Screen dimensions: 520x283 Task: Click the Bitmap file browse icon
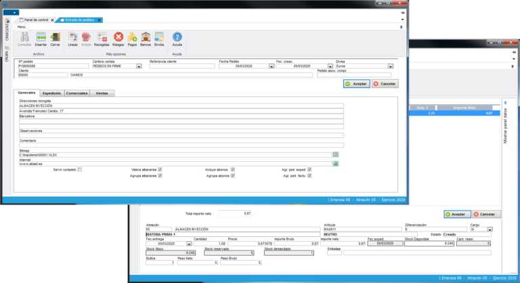pos(335,155)
